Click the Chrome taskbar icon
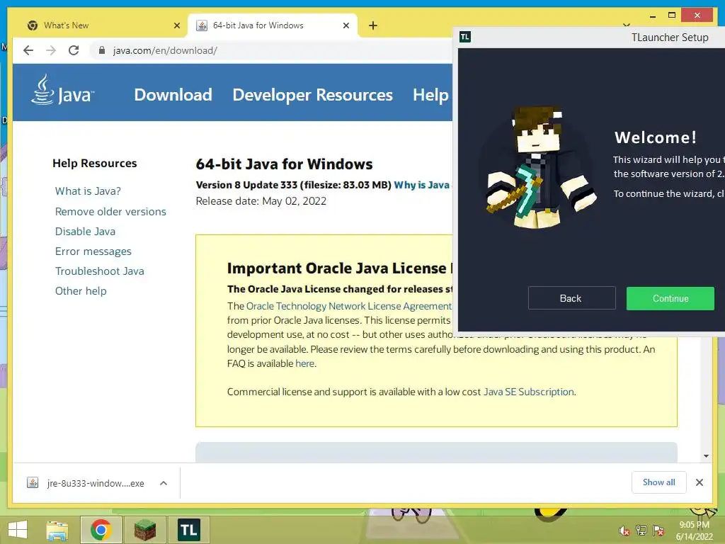725x544 pixels. click(x=101, y=530)
